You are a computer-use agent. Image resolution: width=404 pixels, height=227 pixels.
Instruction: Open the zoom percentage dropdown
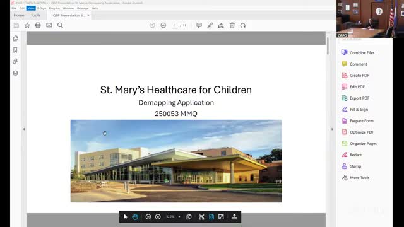pos(179,217)
